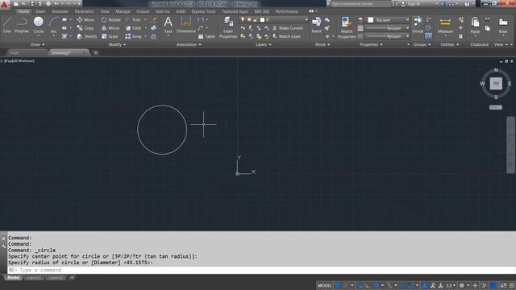
Task: Select the Arc tool
Action: 53,25
